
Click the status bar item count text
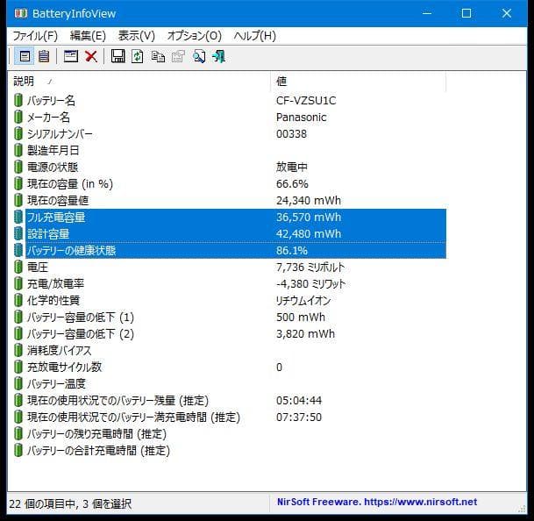tap(70, 504)
